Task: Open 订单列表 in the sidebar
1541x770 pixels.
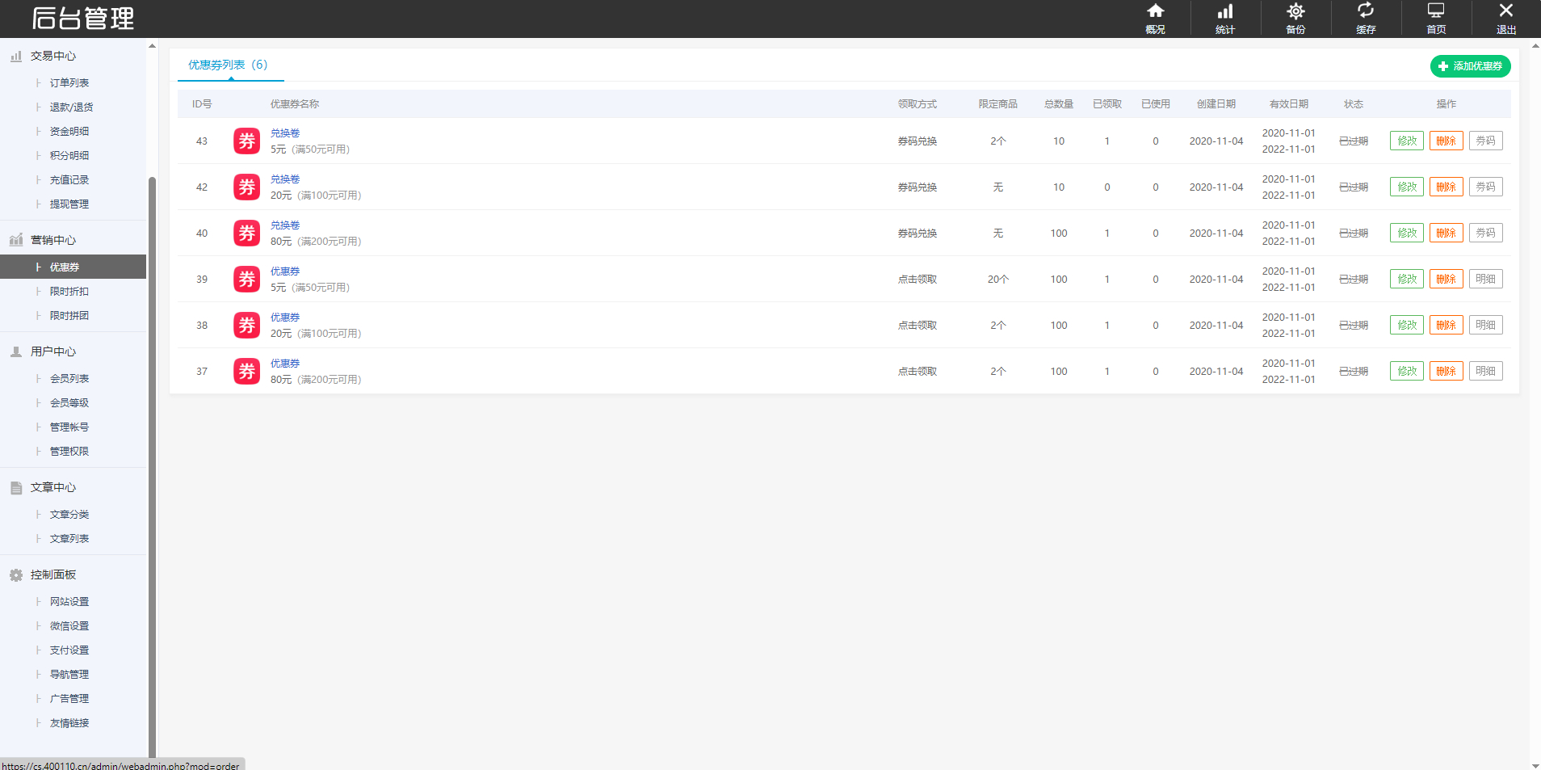Action: coord(69,83)
